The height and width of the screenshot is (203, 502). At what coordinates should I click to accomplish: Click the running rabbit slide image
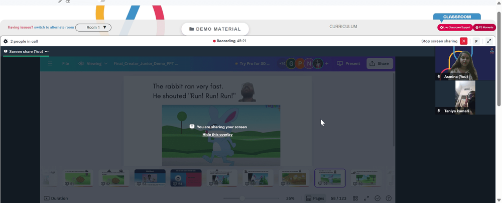(221, 135)
